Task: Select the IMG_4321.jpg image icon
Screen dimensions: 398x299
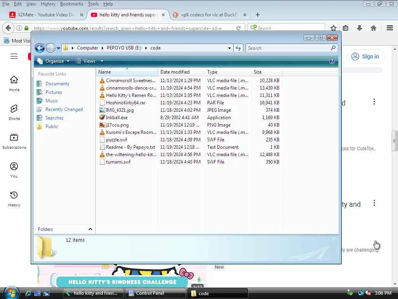Action: tap(102, 110)
